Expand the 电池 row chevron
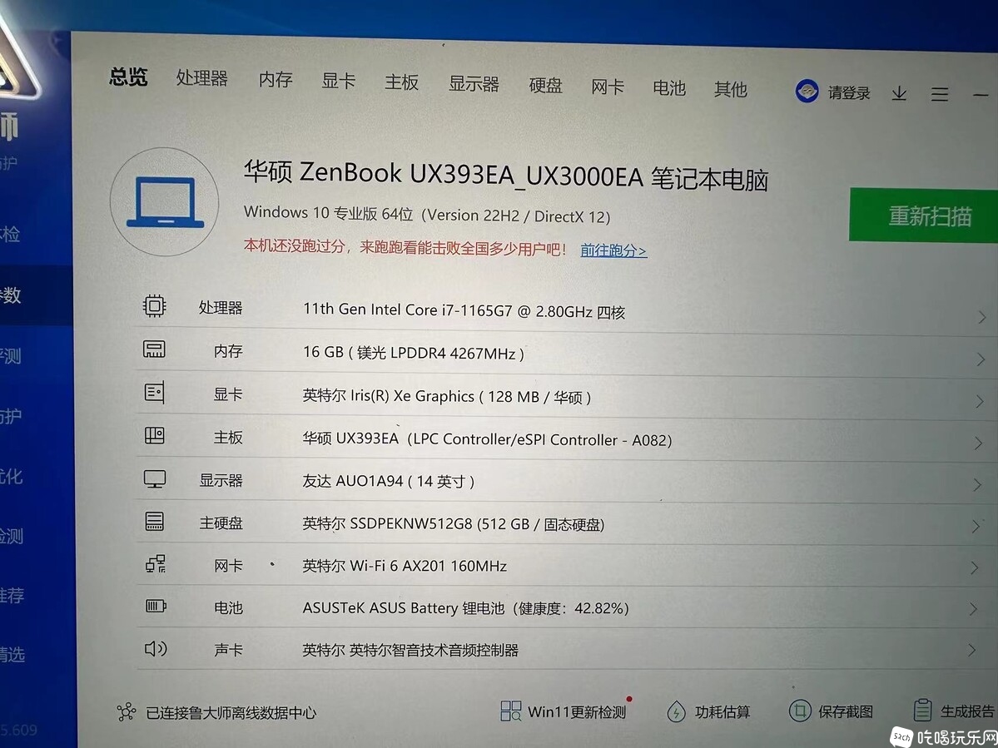998x748 pixels. pos(973,609)
